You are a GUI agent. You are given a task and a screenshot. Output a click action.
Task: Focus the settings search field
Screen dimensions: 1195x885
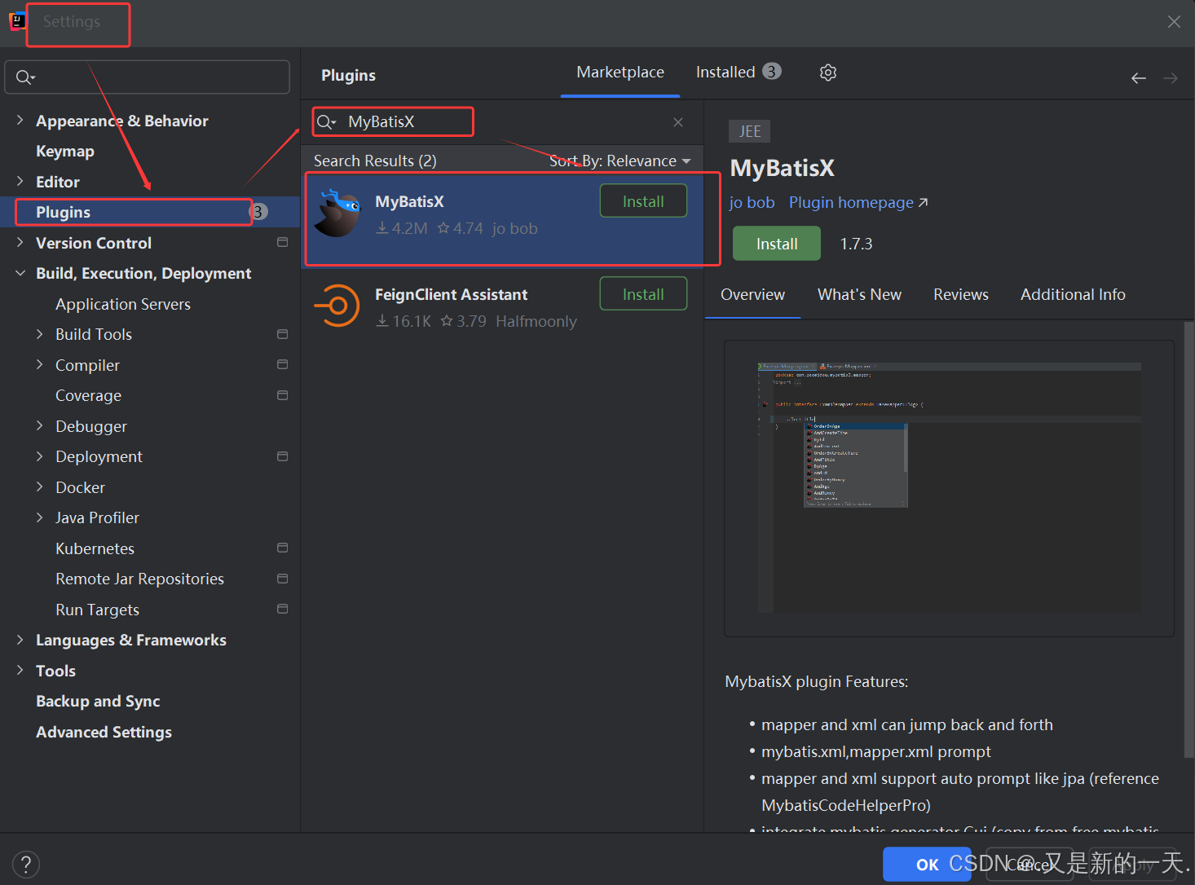(x=148, y=77)
